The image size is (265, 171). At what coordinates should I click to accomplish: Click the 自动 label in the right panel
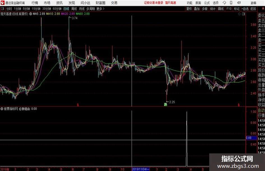point(261,111)
